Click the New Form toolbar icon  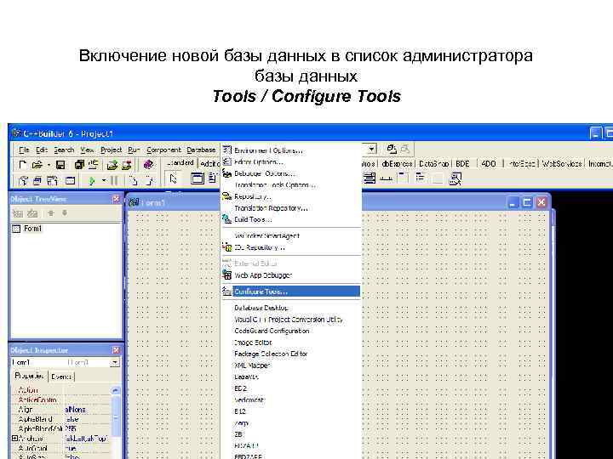pyautogui.click(x=70, y=180)
